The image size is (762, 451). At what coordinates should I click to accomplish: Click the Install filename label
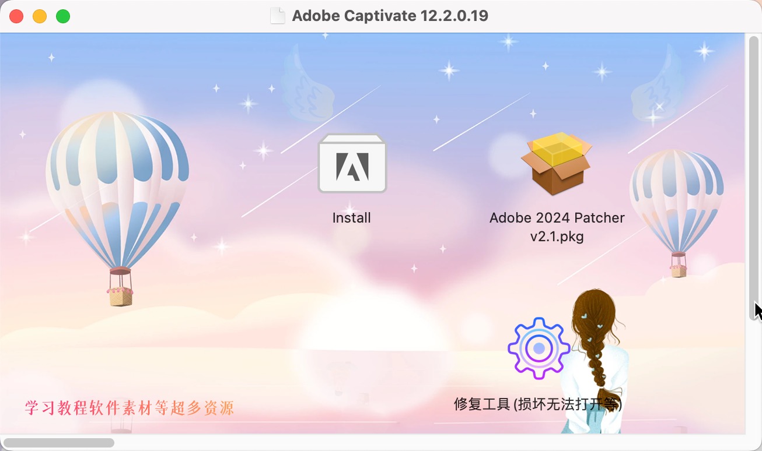point(351,218)
